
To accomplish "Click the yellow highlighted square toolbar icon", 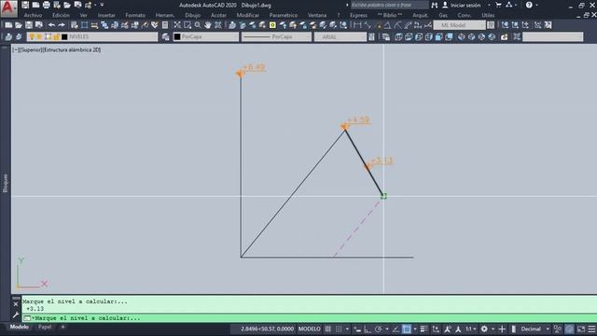I will 272,25.
